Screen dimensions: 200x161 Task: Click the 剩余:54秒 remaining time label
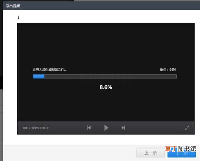point(168,70)
